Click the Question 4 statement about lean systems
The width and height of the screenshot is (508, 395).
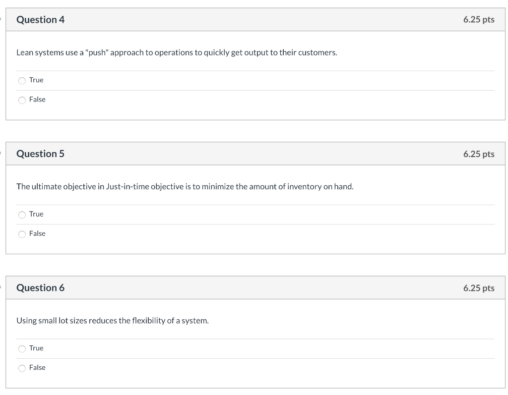(177, 52)
